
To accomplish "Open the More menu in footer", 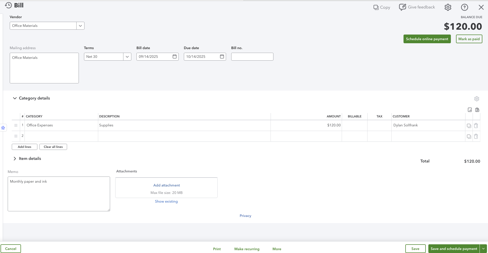I will pyautogui.click(x=277, y=249).
